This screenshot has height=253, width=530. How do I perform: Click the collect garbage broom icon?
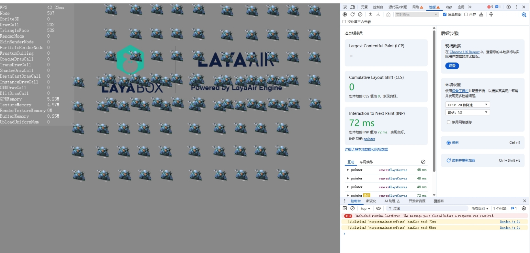pos(481,14)
